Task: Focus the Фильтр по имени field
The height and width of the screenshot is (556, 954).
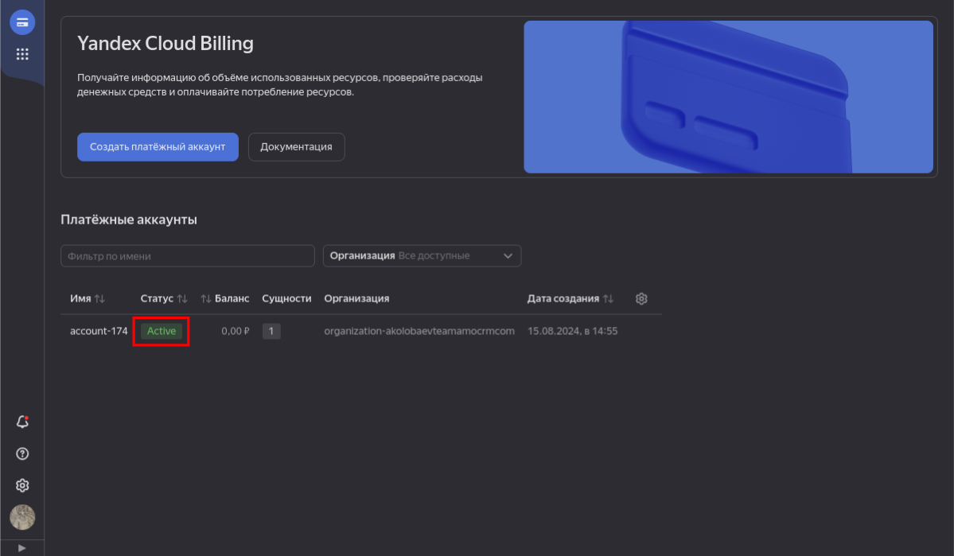Action: 188,256
